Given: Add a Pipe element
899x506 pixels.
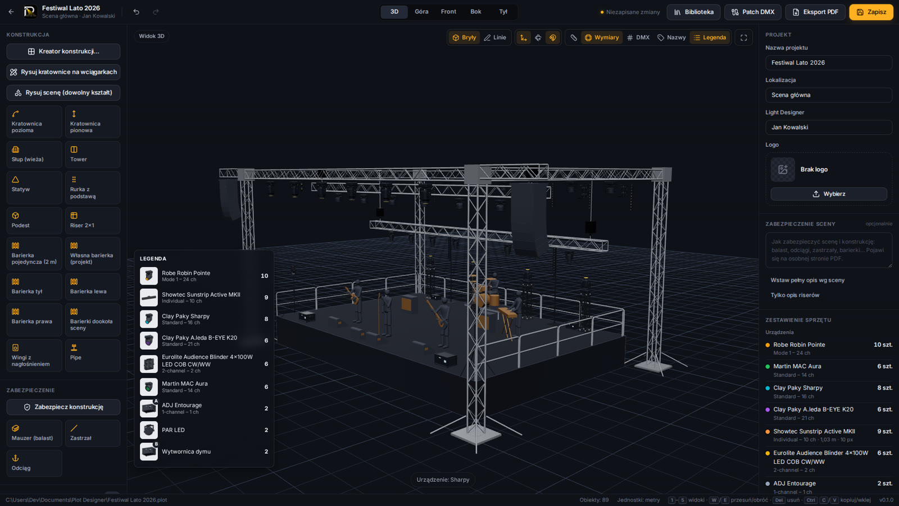Looking at the screenshot, I should [93, 355].
